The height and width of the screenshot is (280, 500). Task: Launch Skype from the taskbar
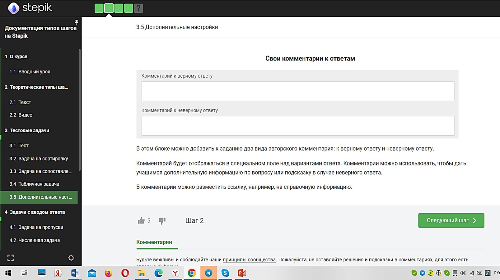point(225,273)
